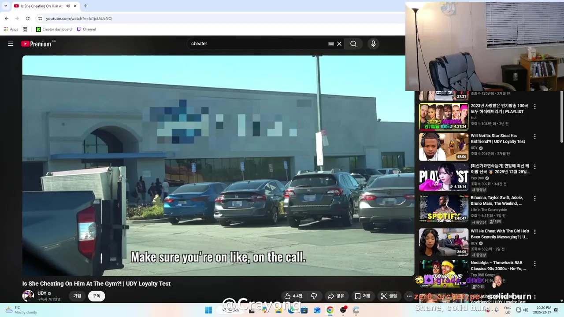Open the Channel bookmark
The width and height of the screenshot is (564, 317).
click(86, 29)
